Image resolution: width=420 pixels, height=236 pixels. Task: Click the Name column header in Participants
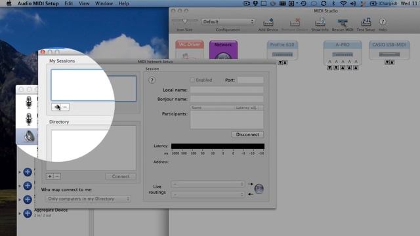pyautogui.click(x=212, y=108)
